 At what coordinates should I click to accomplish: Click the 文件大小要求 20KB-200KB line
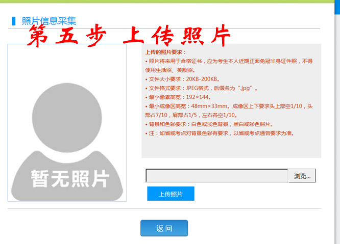pyautogui.click(x=182, y=79)
